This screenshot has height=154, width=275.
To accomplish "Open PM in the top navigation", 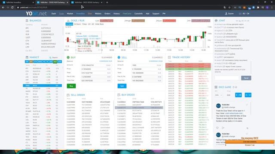I will (x=164, y=14).
